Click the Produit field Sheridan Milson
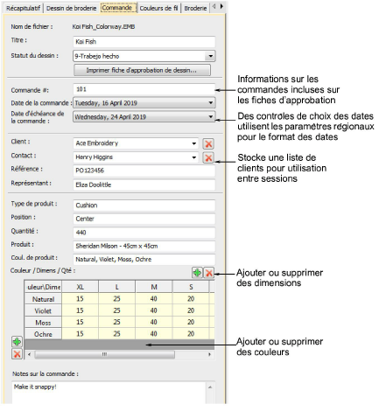 pyautogui.click(x=144, y=246)
